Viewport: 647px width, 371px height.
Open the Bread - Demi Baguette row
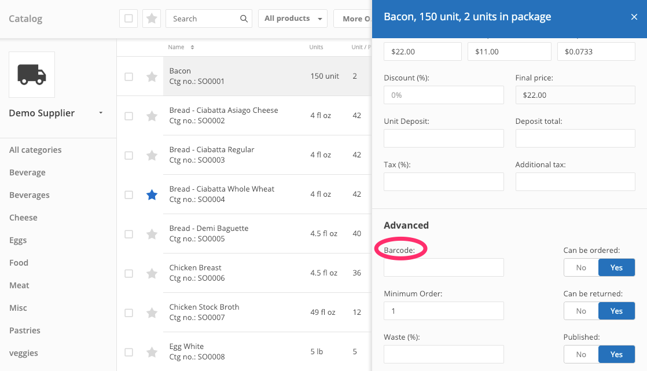[x=244, y=234]
